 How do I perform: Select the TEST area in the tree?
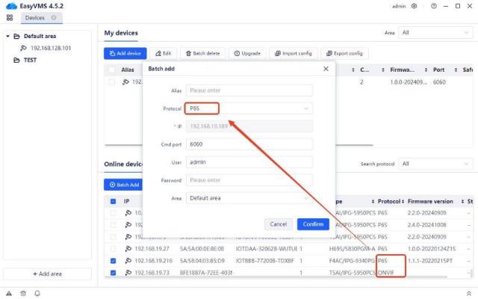[x=30, y=61]
